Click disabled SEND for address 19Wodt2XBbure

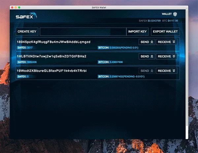coord(147,71)
